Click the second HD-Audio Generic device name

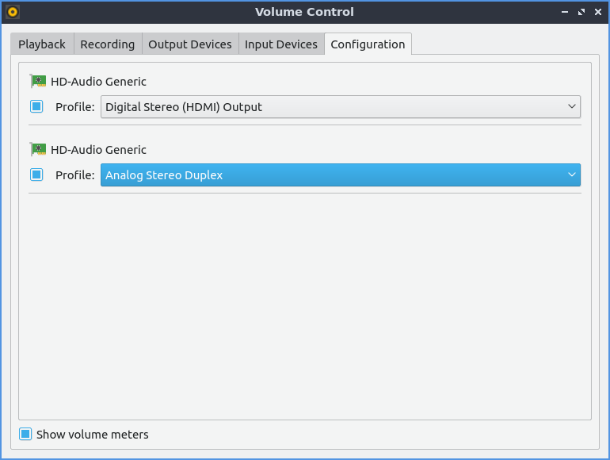(x=98, y=149)
